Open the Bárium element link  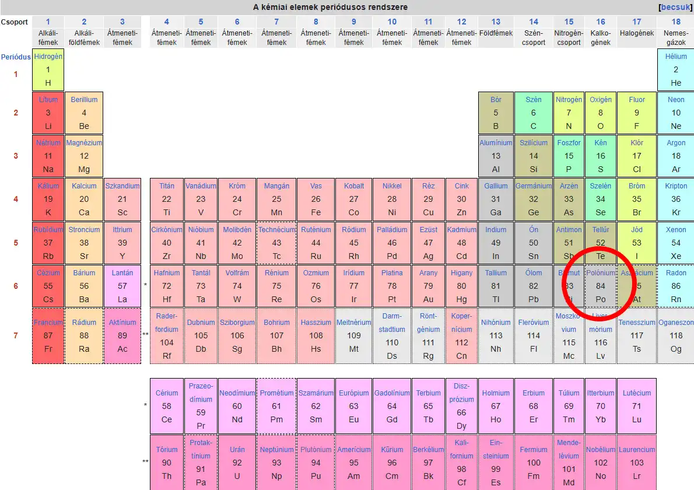click(x=84, y=272)
